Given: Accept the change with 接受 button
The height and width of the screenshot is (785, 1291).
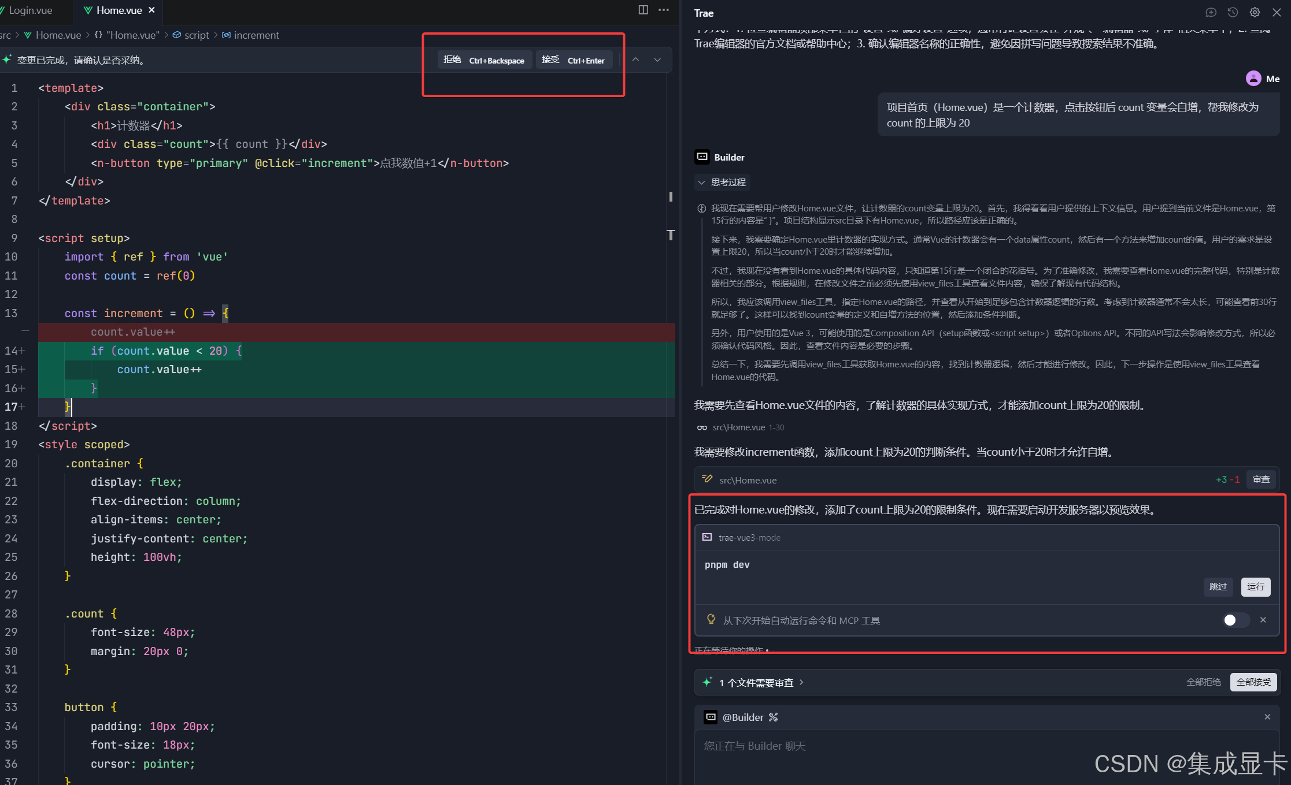Looking at the screenshot, I should [x=574, y=60].
